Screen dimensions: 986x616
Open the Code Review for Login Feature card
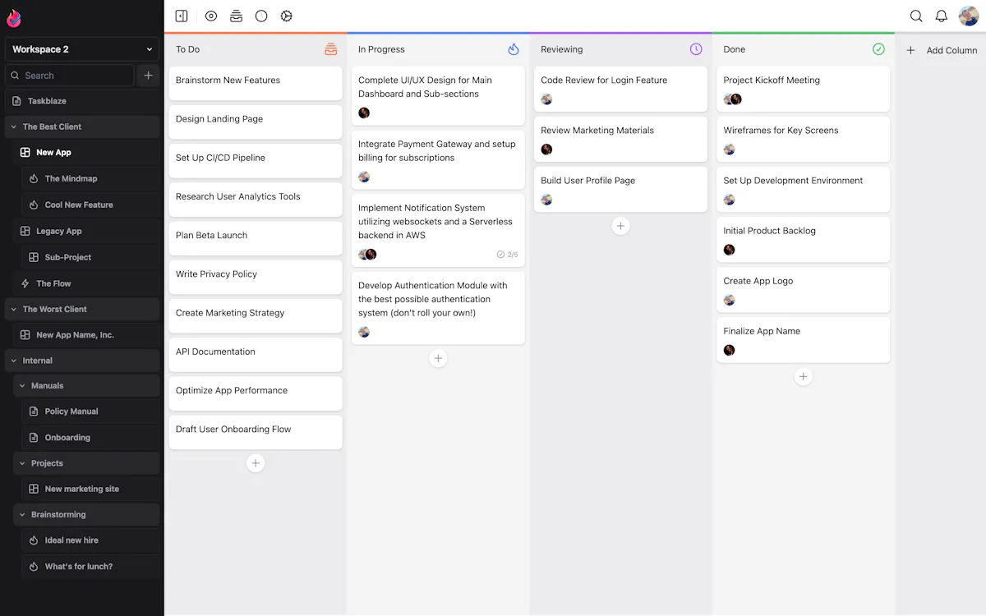620,89
